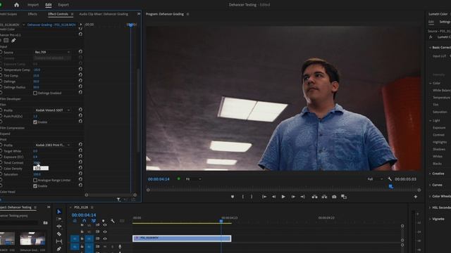
Task: Select the Selection arrow tool
Action: click(x=59, y=212)
